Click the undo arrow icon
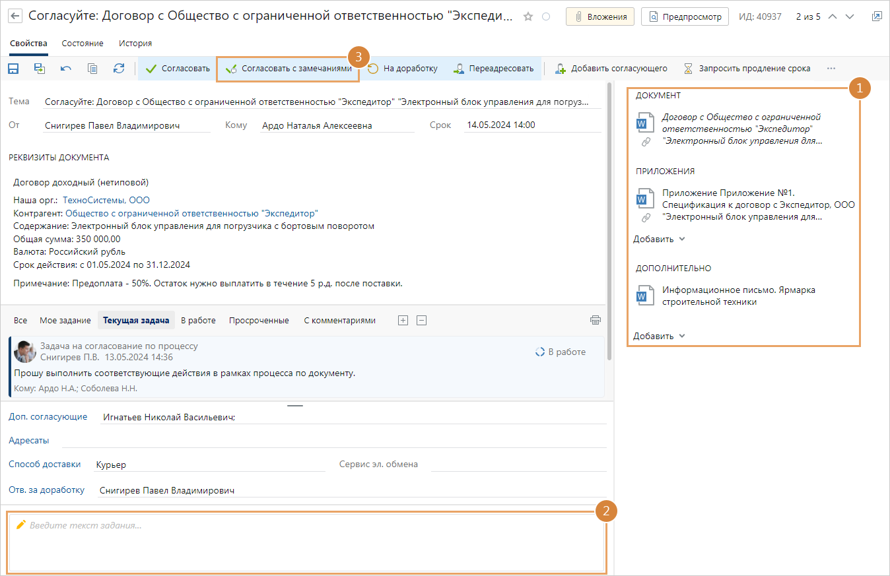The height and width of the screenshot is (576, 890). tap(66, 68)
